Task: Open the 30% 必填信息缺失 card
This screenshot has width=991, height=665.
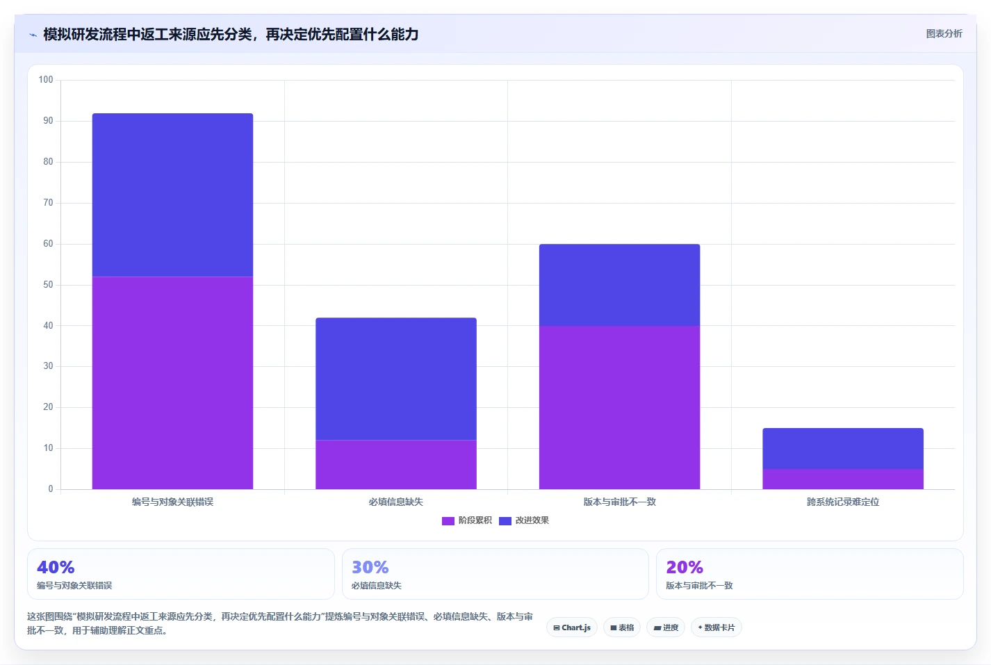Action: coord(495,574)
